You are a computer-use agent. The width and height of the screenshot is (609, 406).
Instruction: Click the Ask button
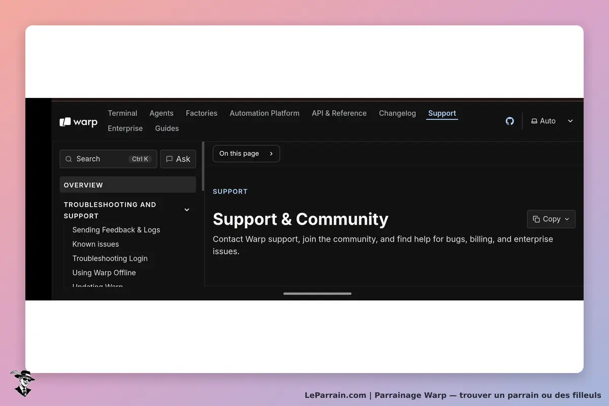point(178,159)
